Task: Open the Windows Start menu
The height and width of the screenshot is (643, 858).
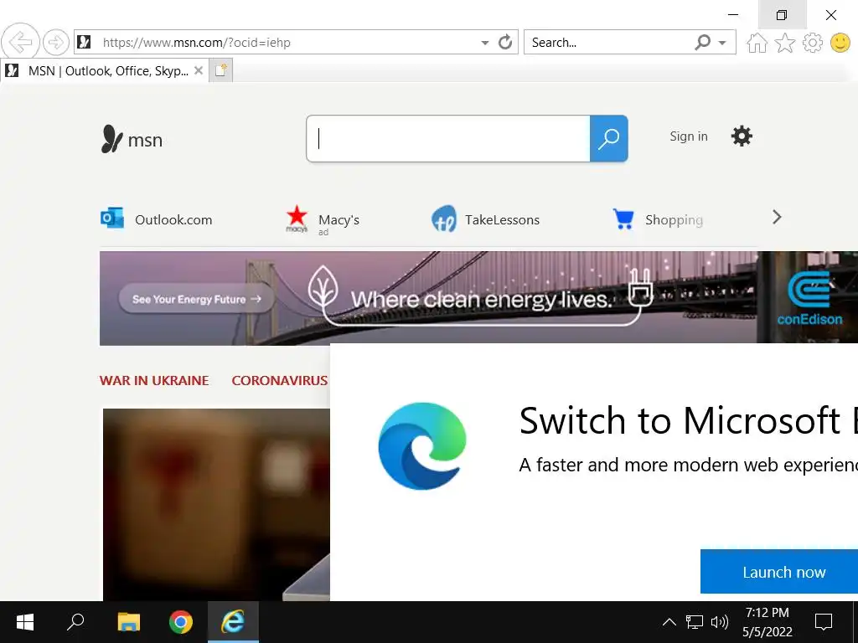Action: (25, 622)
